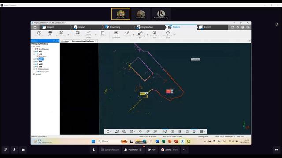
Task: Open the Project Point Cloud dropdown arrow
Action: click(x=174, y=35)
